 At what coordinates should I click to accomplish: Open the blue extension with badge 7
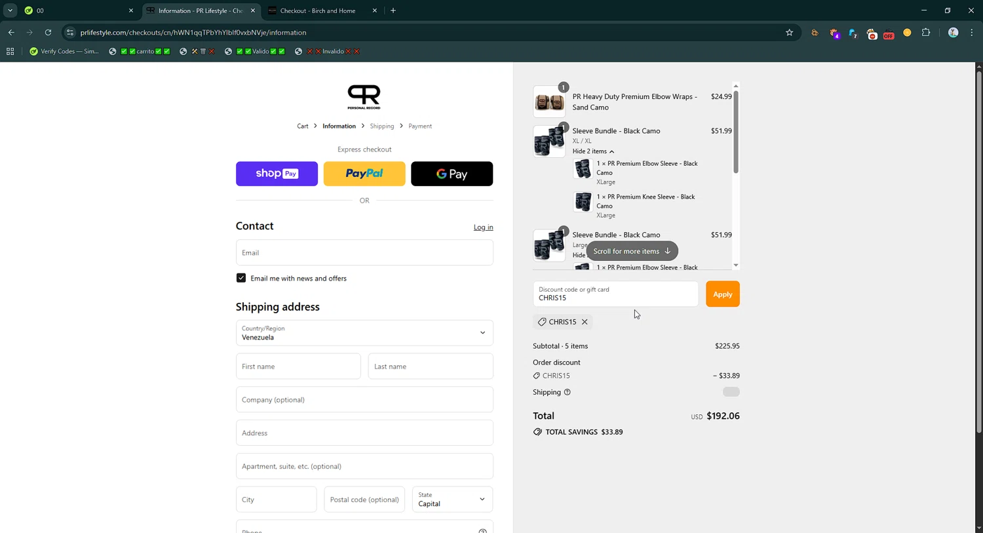(x=853, y=33)
